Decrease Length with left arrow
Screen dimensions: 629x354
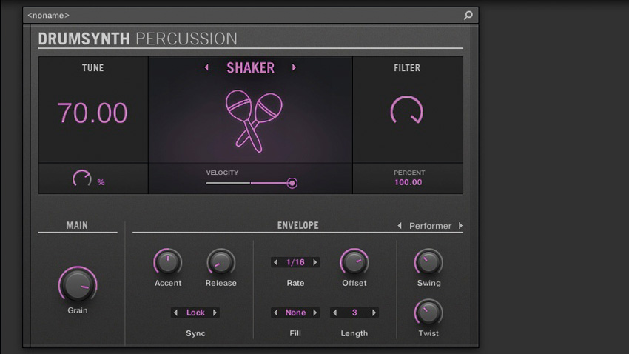point(335,313)
